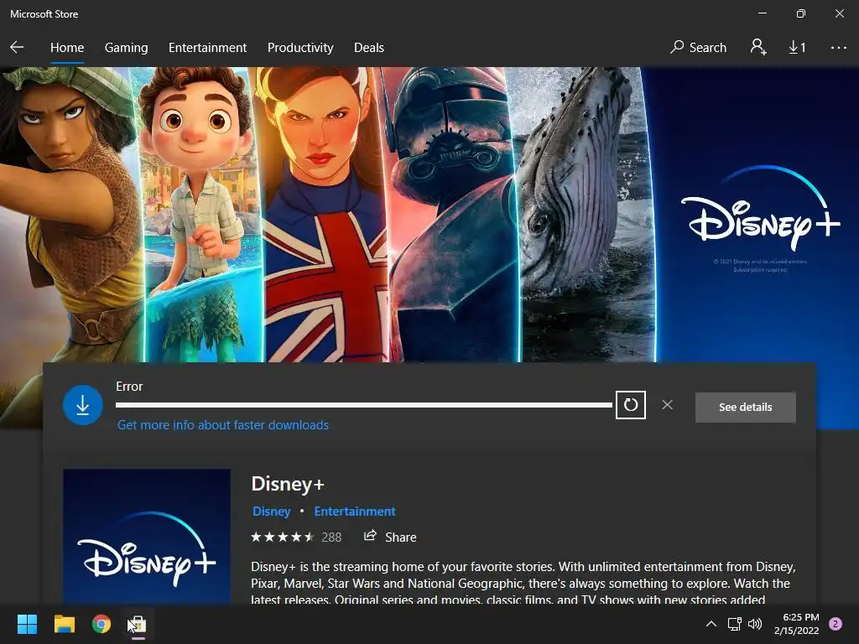Viewport: 859px width, 644px height.
Task: Open the Deals tab
Action: (x=369, y=48)
